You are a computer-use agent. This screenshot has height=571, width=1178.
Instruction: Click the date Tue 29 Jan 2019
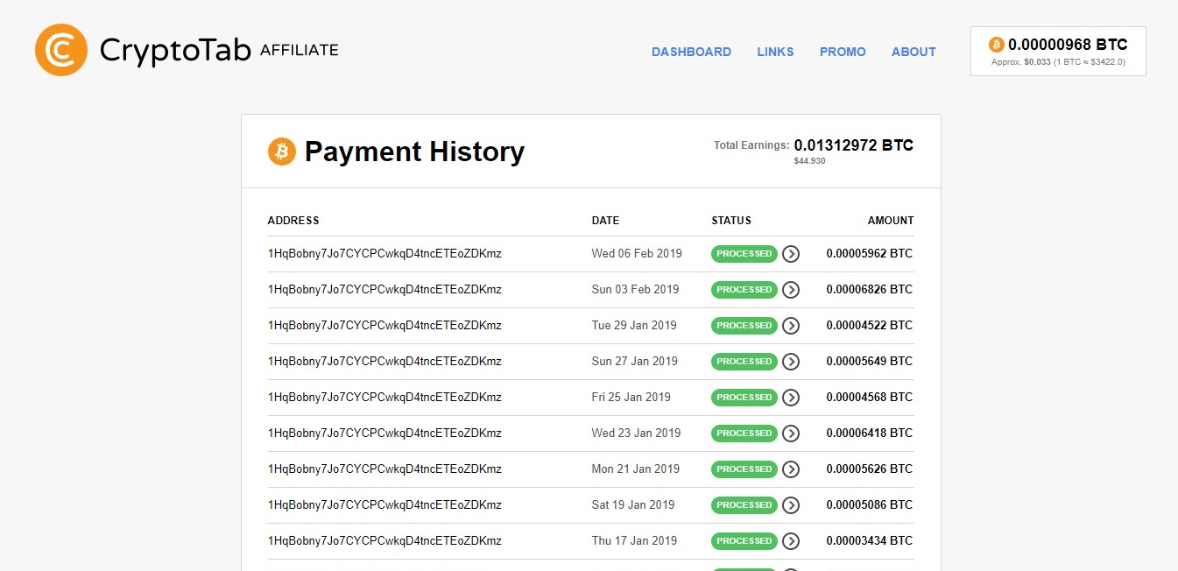click(x=634, y=326)
